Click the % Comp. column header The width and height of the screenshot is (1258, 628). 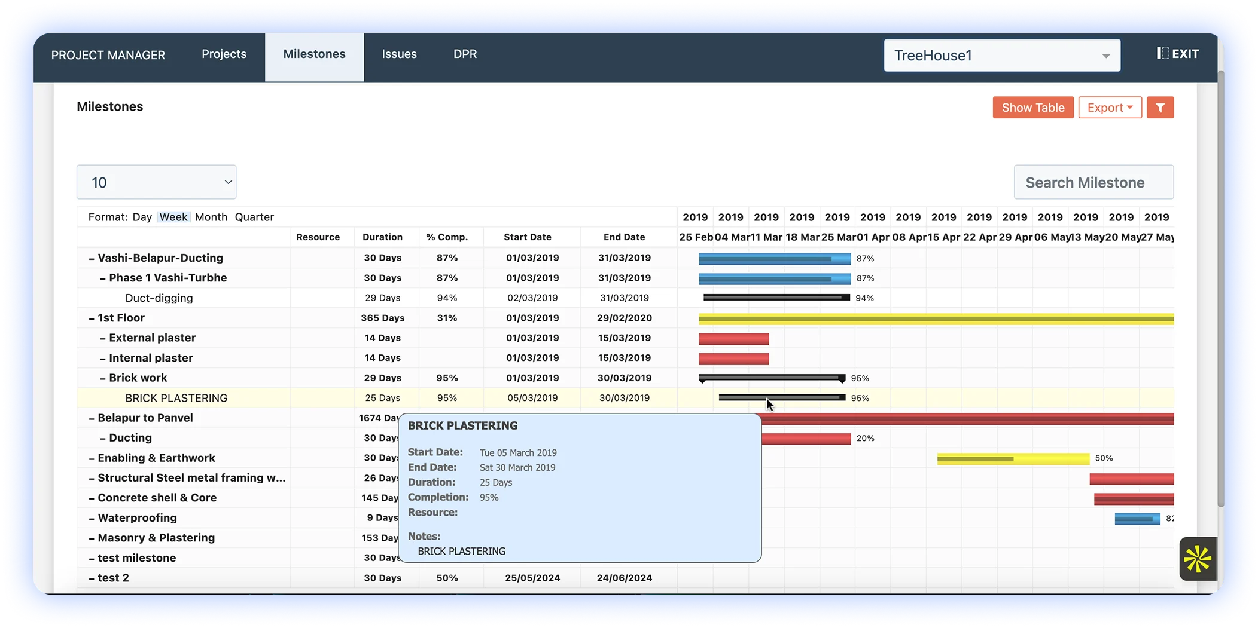(447, 237)
